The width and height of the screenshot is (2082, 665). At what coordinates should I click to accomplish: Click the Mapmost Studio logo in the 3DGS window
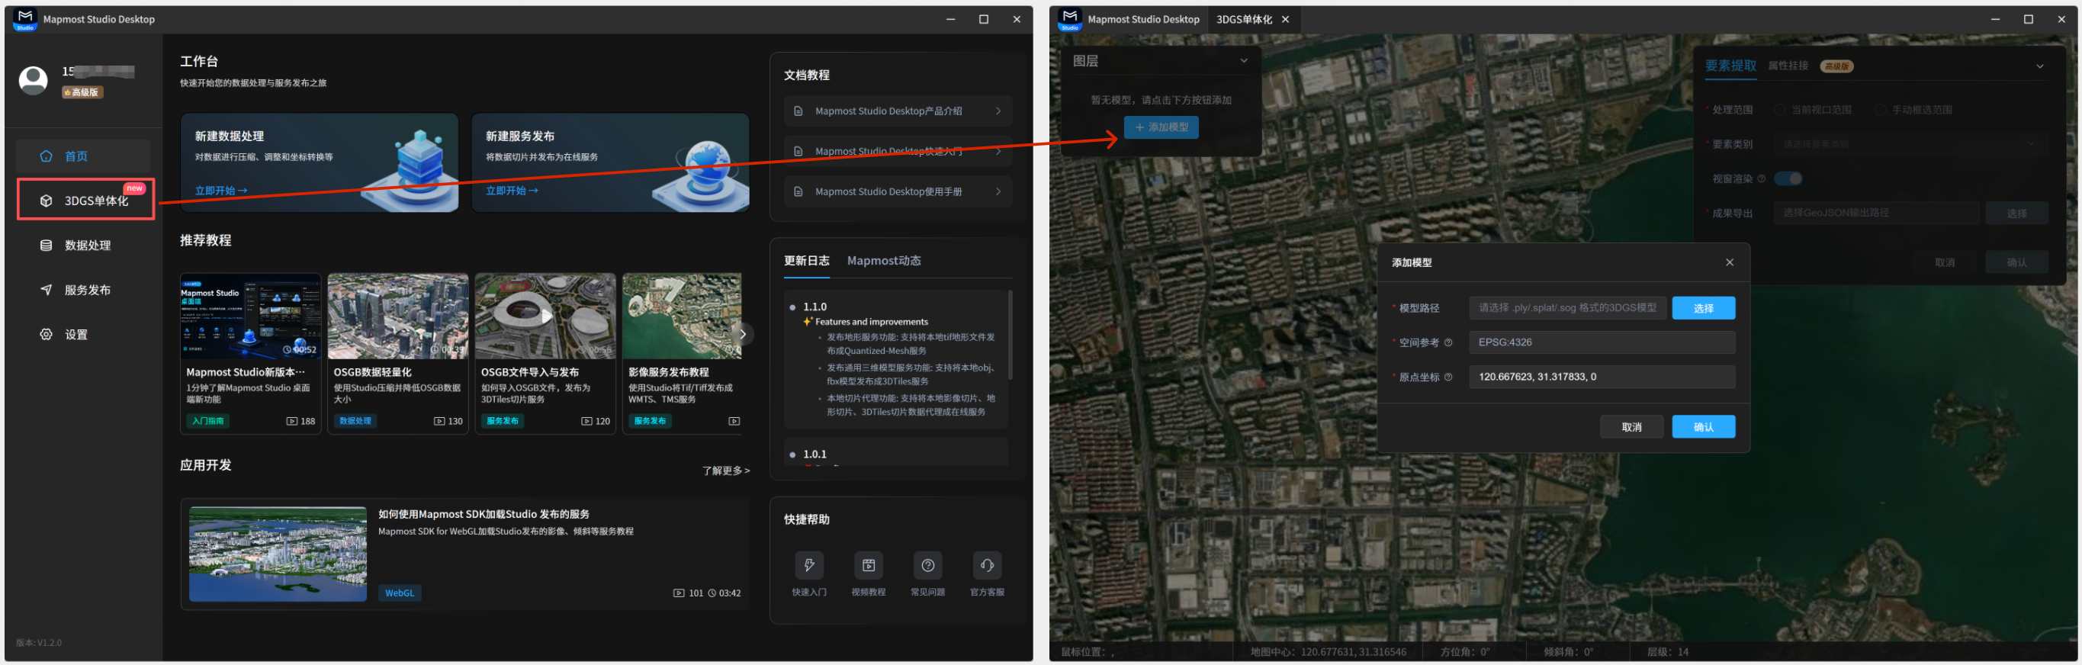click(x=1069, y=18)
